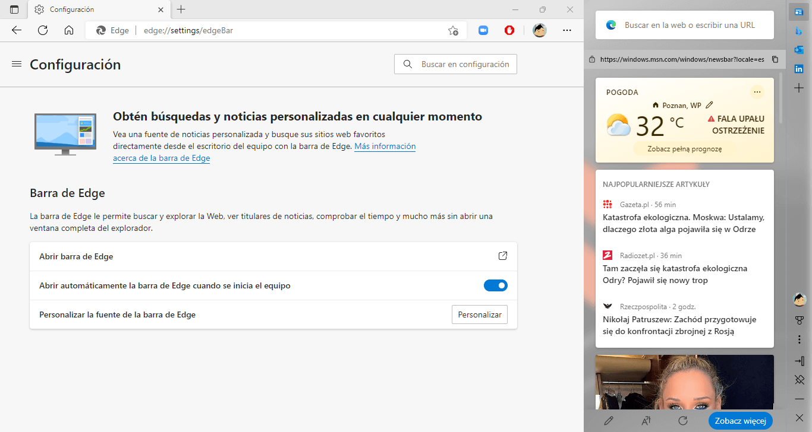
Task: Minimize the Edge bar
Action: click(x=800, y=399)
